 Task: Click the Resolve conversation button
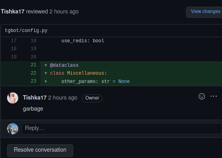(40, 150)
